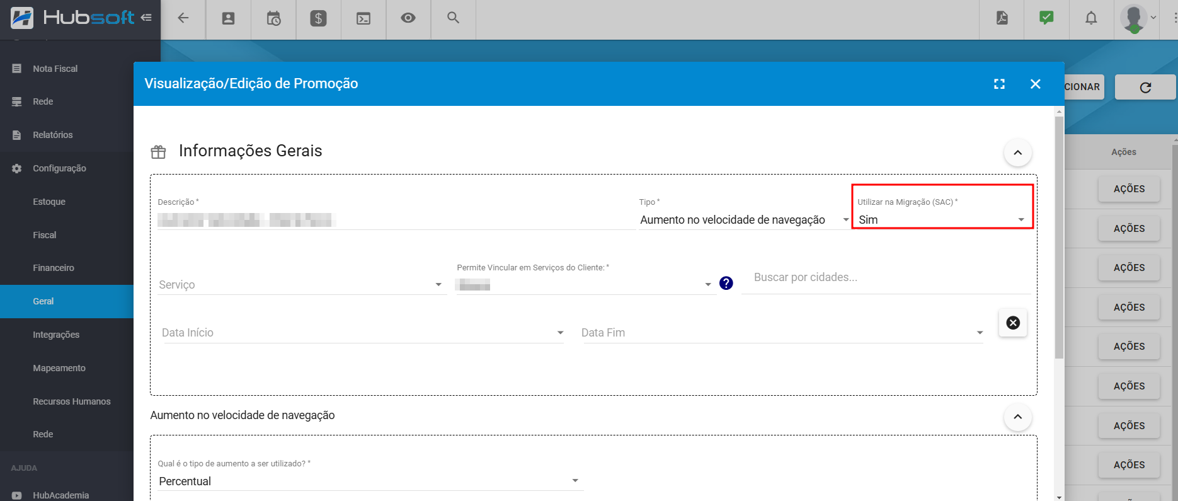Click the scrollbar down arrow of the dialog
This screenshot has height=501, width=1178.
(1060, 497)
